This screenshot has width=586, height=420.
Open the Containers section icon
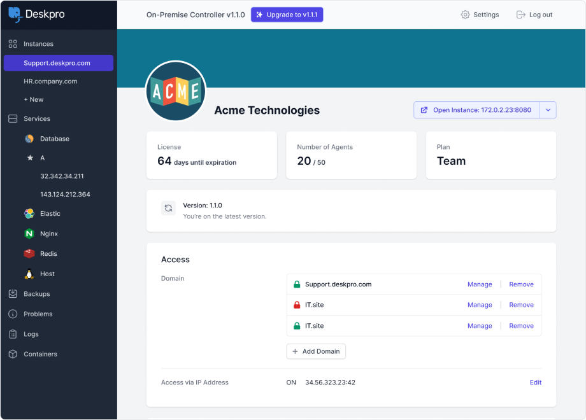pos(14,354)
